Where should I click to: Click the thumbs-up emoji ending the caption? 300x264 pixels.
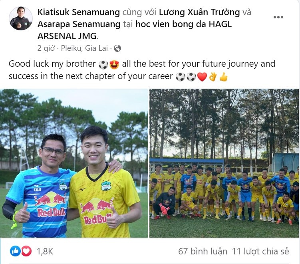[223, 77]
